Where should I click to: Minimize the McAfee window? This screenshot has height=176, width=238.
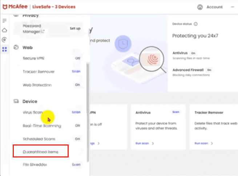[x=233, y=7]
